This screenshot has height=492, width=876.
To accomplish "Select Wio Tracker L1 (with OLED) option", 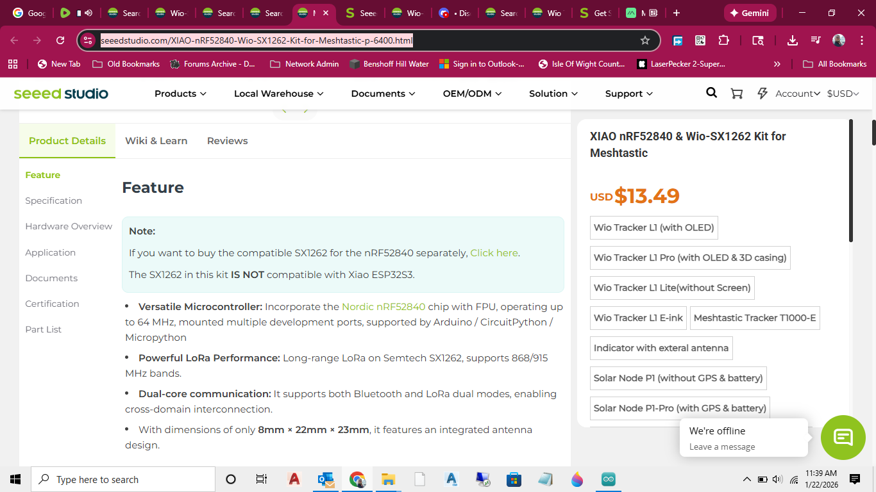I will tap(653, 227).
